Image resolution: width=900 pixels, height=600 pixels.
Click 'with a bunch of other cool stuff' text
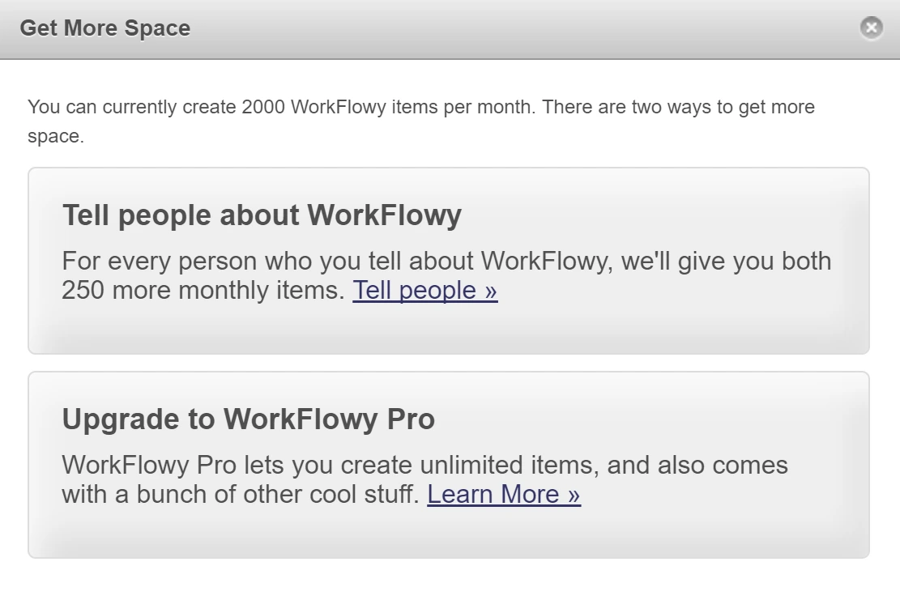coord(241,494)
